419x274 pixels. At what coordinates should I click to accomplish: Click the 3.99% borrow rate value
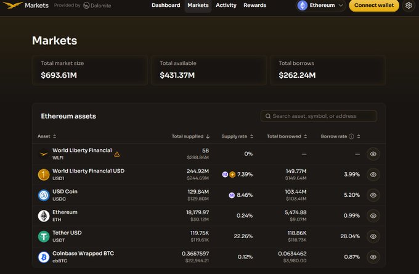click(x=352, y=175)
